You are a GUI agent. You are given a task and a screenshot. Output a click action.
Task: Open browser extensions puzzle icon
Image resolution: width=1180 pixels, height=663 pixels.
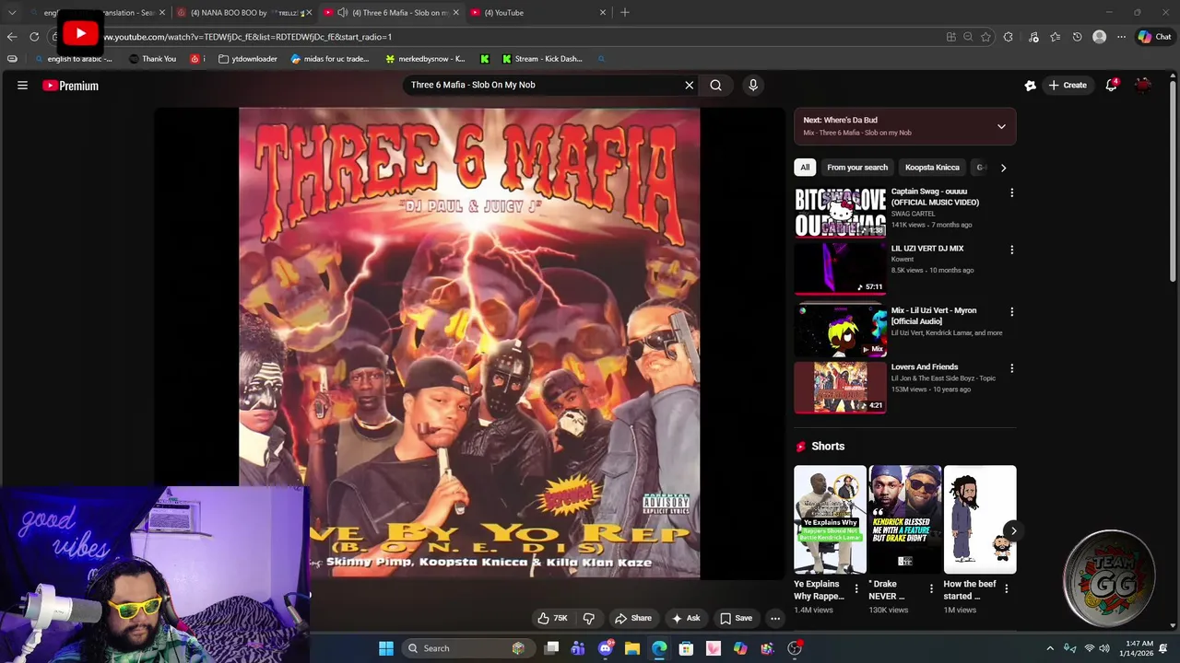click(x=1008, y=37)
